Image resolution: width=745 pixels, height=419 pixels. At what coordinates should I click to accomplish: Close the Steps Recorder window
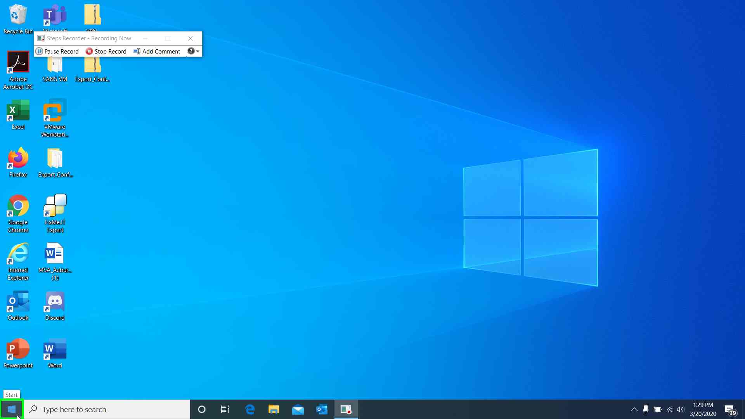click(x=191, y=38)
